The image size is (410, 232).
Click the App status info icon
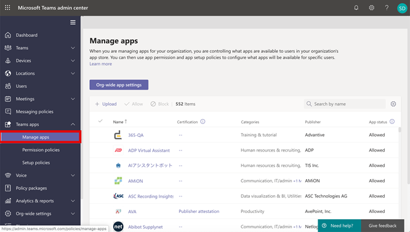[392, 122]
